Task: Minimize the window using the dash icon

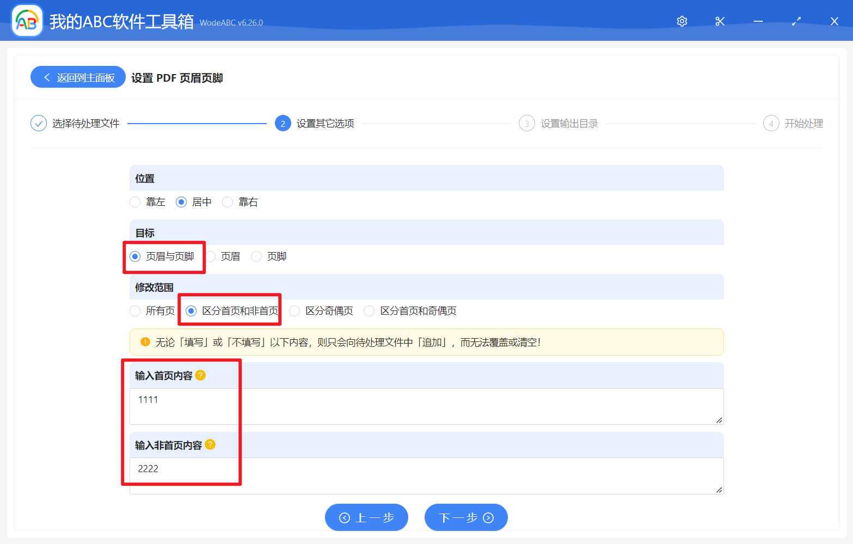Action: [x=758, y=21]
